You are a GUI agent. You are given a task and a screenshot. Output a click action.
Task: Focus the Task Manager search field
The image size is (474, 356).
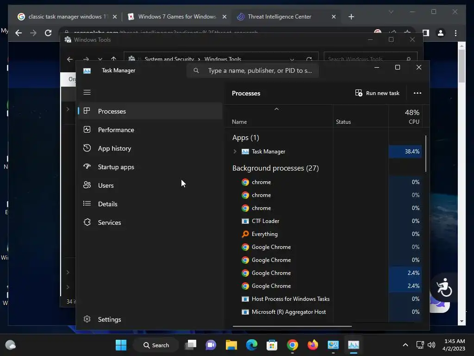[253, 70]
